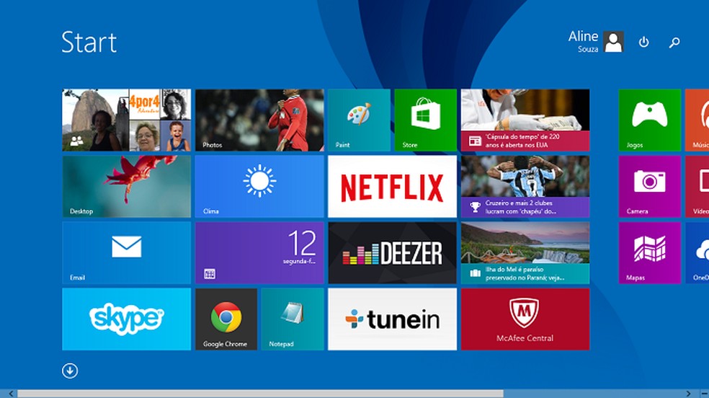The image size is (709, 398).
Task: Open the Desktop tile
Action: [127, 186]
